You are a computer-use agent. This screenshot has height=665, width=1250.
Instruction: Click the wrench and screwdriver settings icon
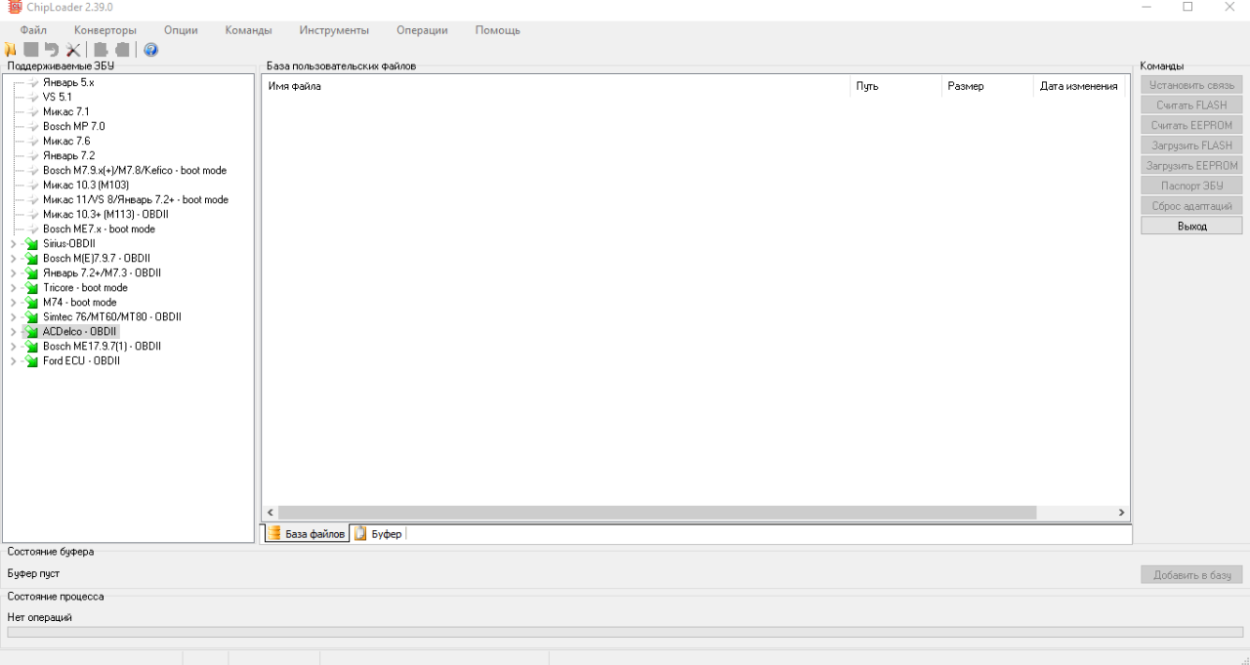73,50
